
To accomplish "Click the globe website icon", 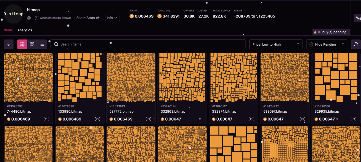I will [x=29, y=18].
